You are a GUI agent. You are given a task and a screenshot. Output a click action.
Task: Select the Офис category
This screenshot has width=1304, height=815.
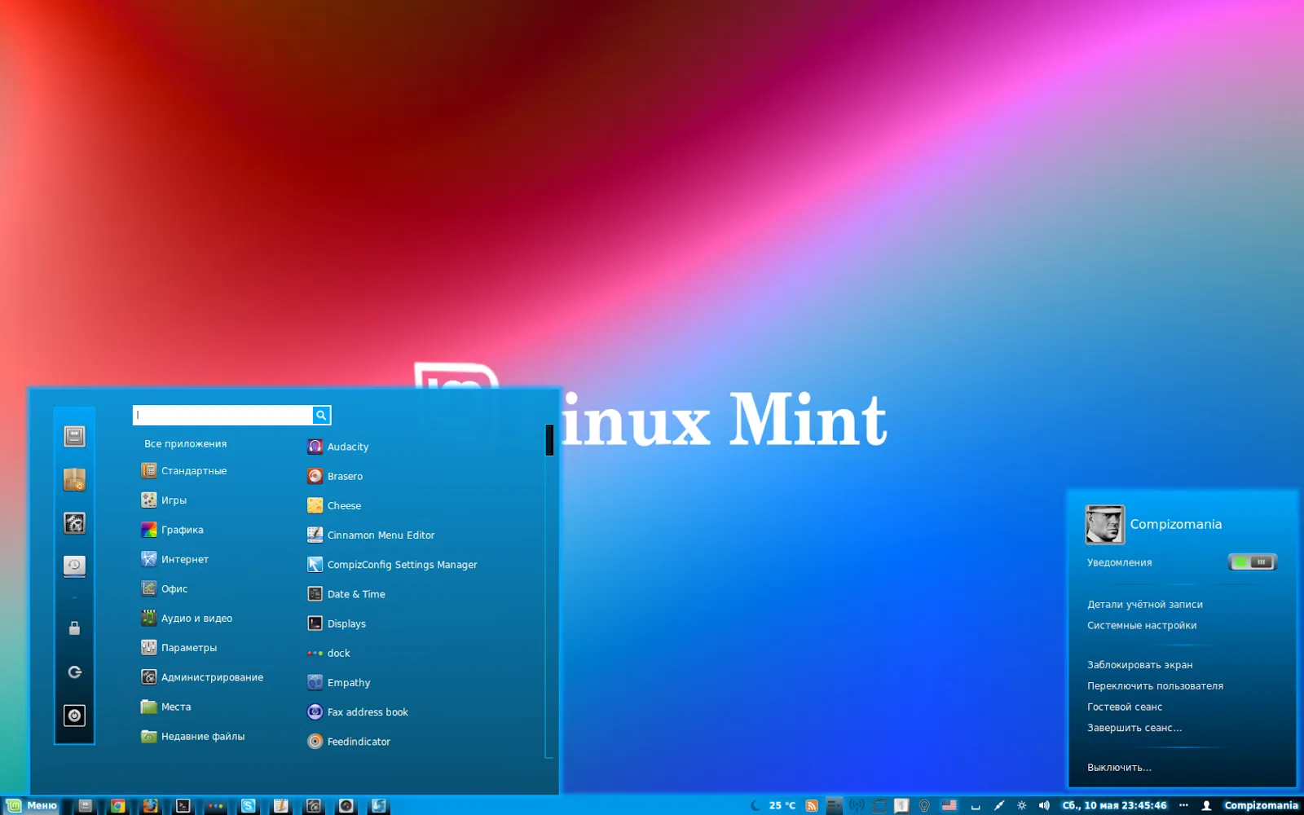164,588
